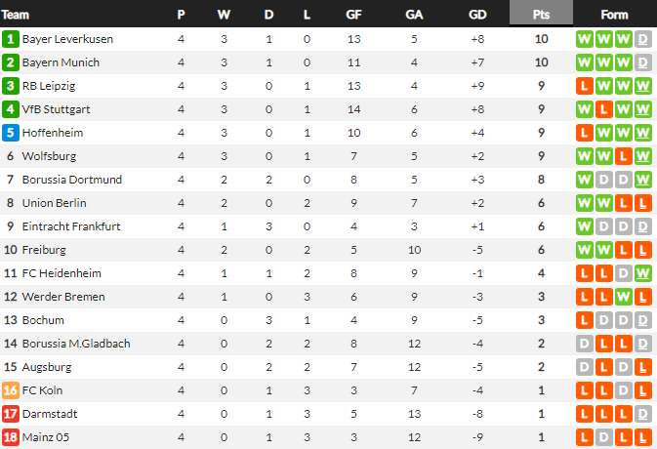Sort table by Pts column header

pyautogui.click(x=541, y=15)
